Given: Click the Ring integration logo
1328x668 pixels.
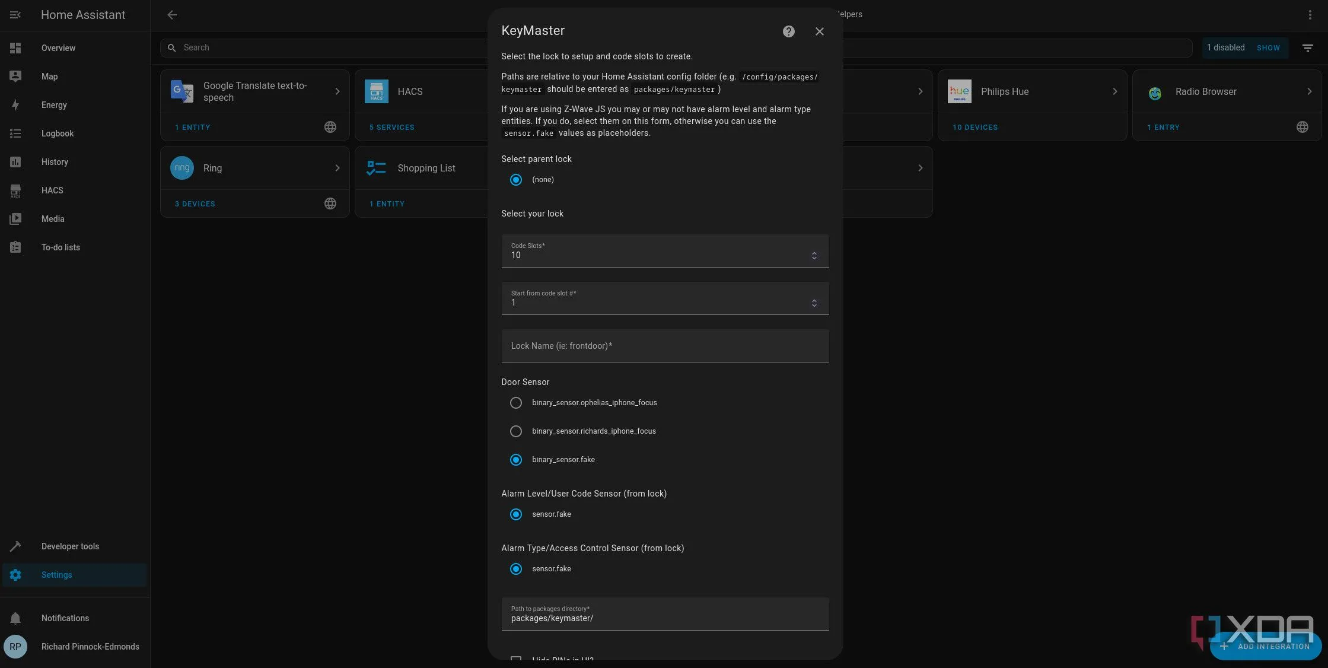Looking at the screenshot, I should click(x=182, y=168).
